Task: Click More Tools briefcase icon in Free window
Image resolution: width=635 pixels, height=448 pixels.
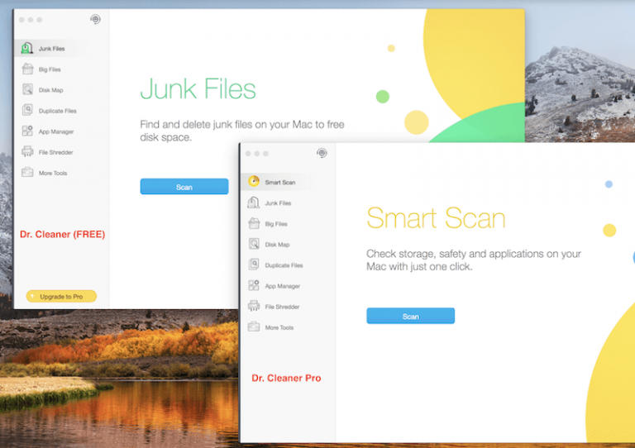Action: 27,173
